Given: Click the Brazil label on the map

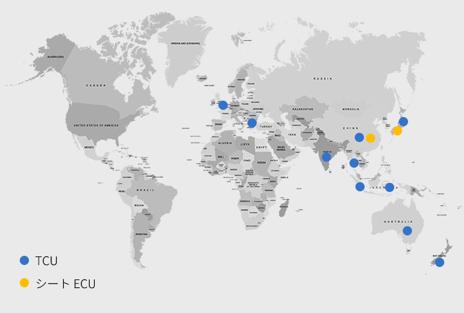Looking at the screenshot, I should 145,190.
